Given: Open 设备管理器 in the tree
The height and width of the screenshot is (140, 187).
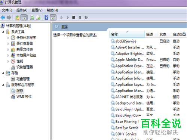Looking at the screenshot, I should [x=25, y=67].
